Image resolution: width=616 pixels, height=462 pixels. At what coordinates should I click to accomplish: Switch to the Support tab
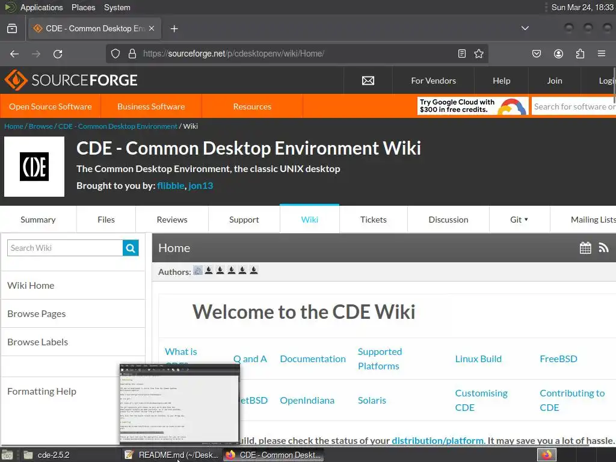244,220
